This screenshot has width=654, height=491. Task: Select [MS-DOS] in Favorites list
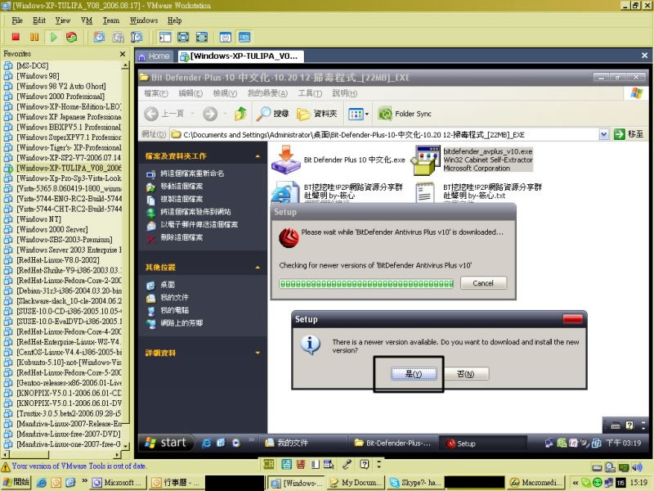tap(33, 65)
